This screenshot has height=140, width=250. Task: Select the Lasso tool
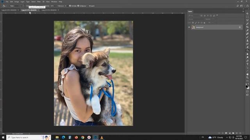(247, 20)
